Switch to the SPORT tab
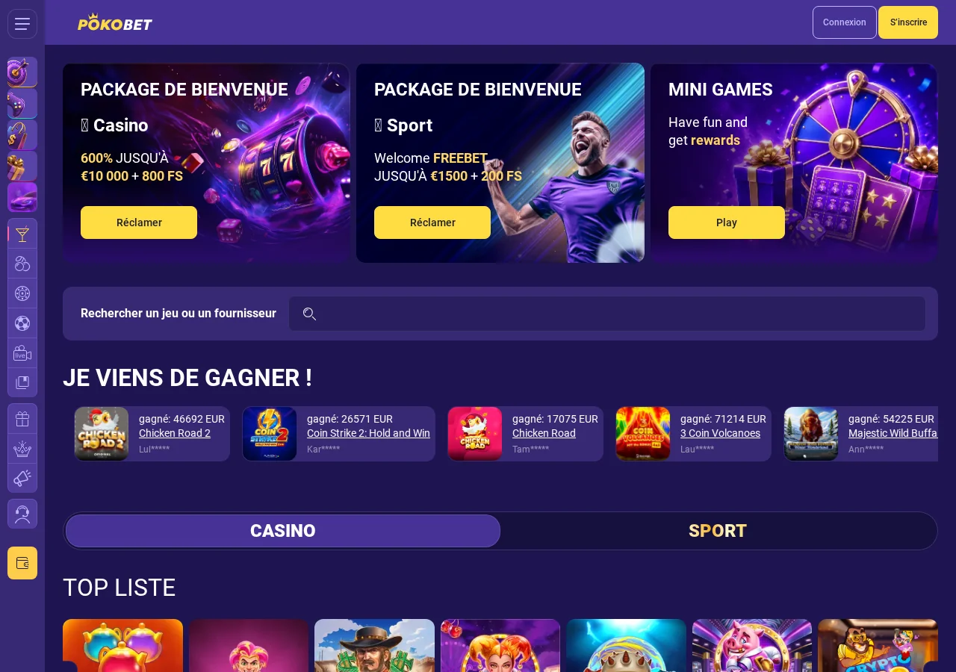The height and width of the screenshot is (672, 956). pos(718,531)
